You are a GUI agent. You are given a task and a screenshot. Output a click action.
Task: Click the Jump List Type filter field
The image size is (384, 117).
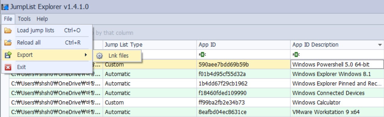coord(149,55)
